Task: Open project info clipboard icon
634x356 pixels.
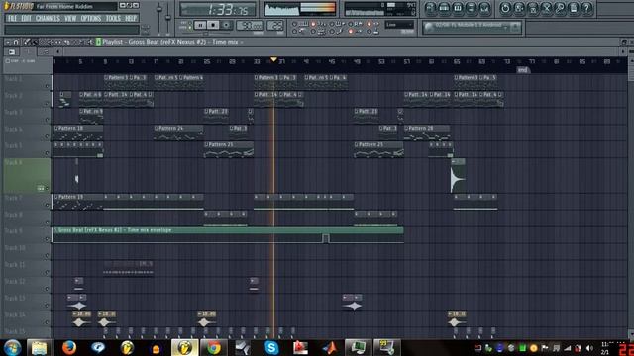Action: click(x=574, y=8)
